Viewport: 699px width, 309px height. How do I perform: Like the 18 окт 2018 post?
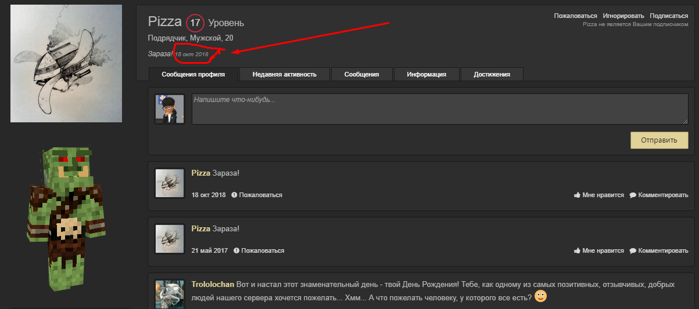pyautogui.click(x=599, y=195)
